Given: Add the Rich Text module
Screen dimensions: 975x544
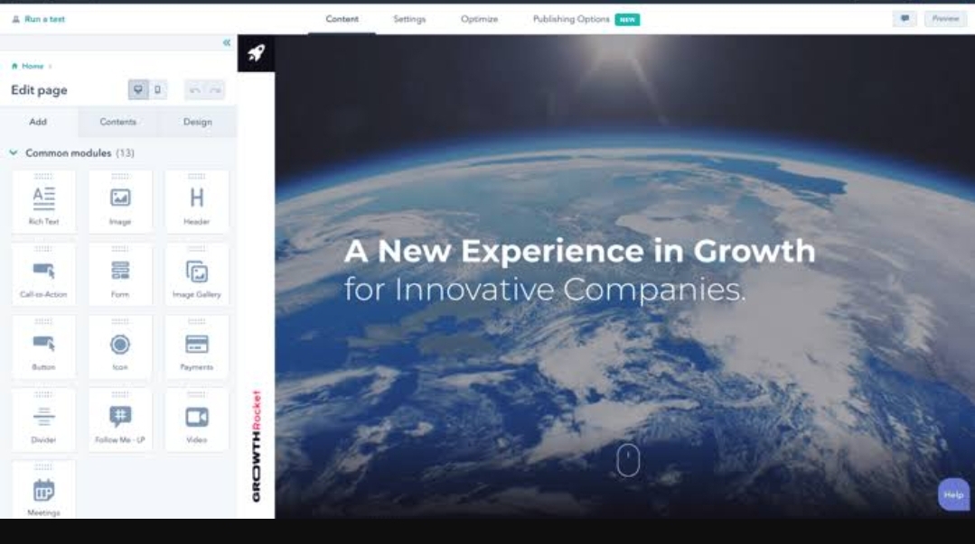Looking at the screenshot, I should click(x=43, y=202).
